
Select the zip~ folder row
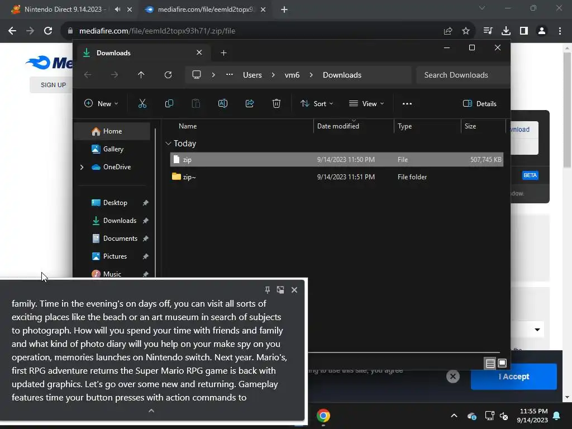[337, 177]
